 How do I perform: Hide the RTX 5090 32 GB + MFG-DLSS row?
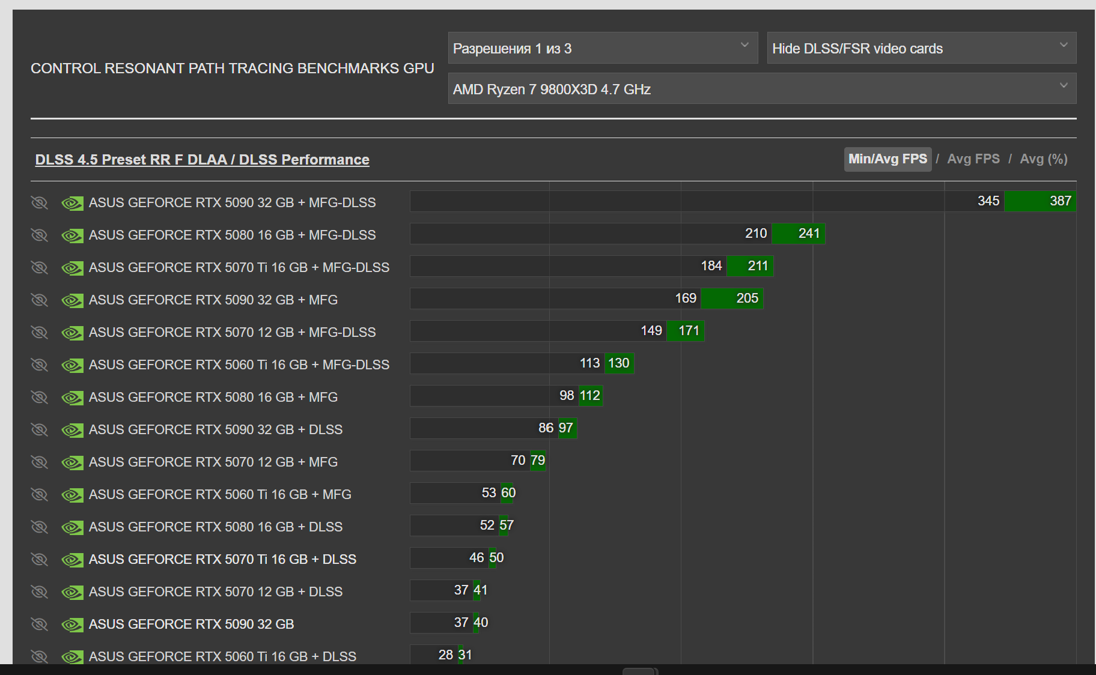(x=39, y=203)
